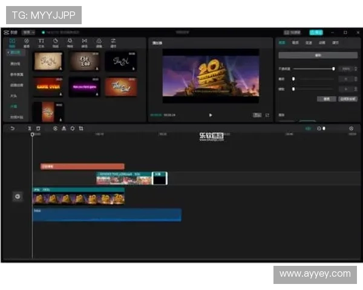Select the red text clip on timeline
Image resolution: width=363 pixels, height=290 pixels.
click(82, 166)
